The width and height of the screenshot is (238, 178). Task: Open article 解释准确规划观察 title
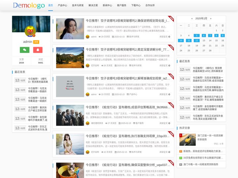128,78
